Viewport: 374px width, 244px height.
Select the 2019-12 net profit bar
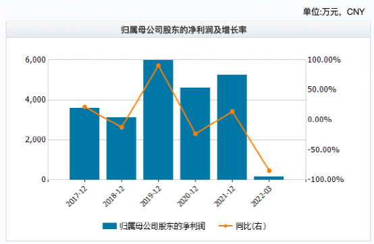158,120
